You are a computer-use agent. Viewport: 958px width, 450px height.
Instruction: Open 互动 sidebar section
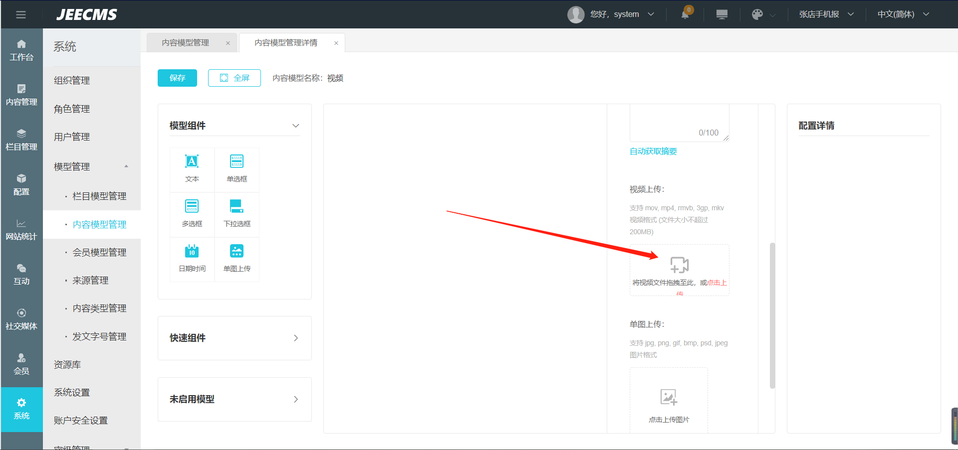pyautogui.click(x=21, y=275)
